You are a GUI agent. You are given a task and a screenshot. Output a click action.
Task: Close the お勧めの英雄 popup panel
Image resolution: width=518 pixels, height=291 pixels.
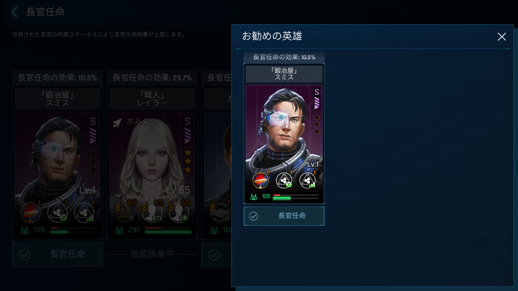point(502,37)
